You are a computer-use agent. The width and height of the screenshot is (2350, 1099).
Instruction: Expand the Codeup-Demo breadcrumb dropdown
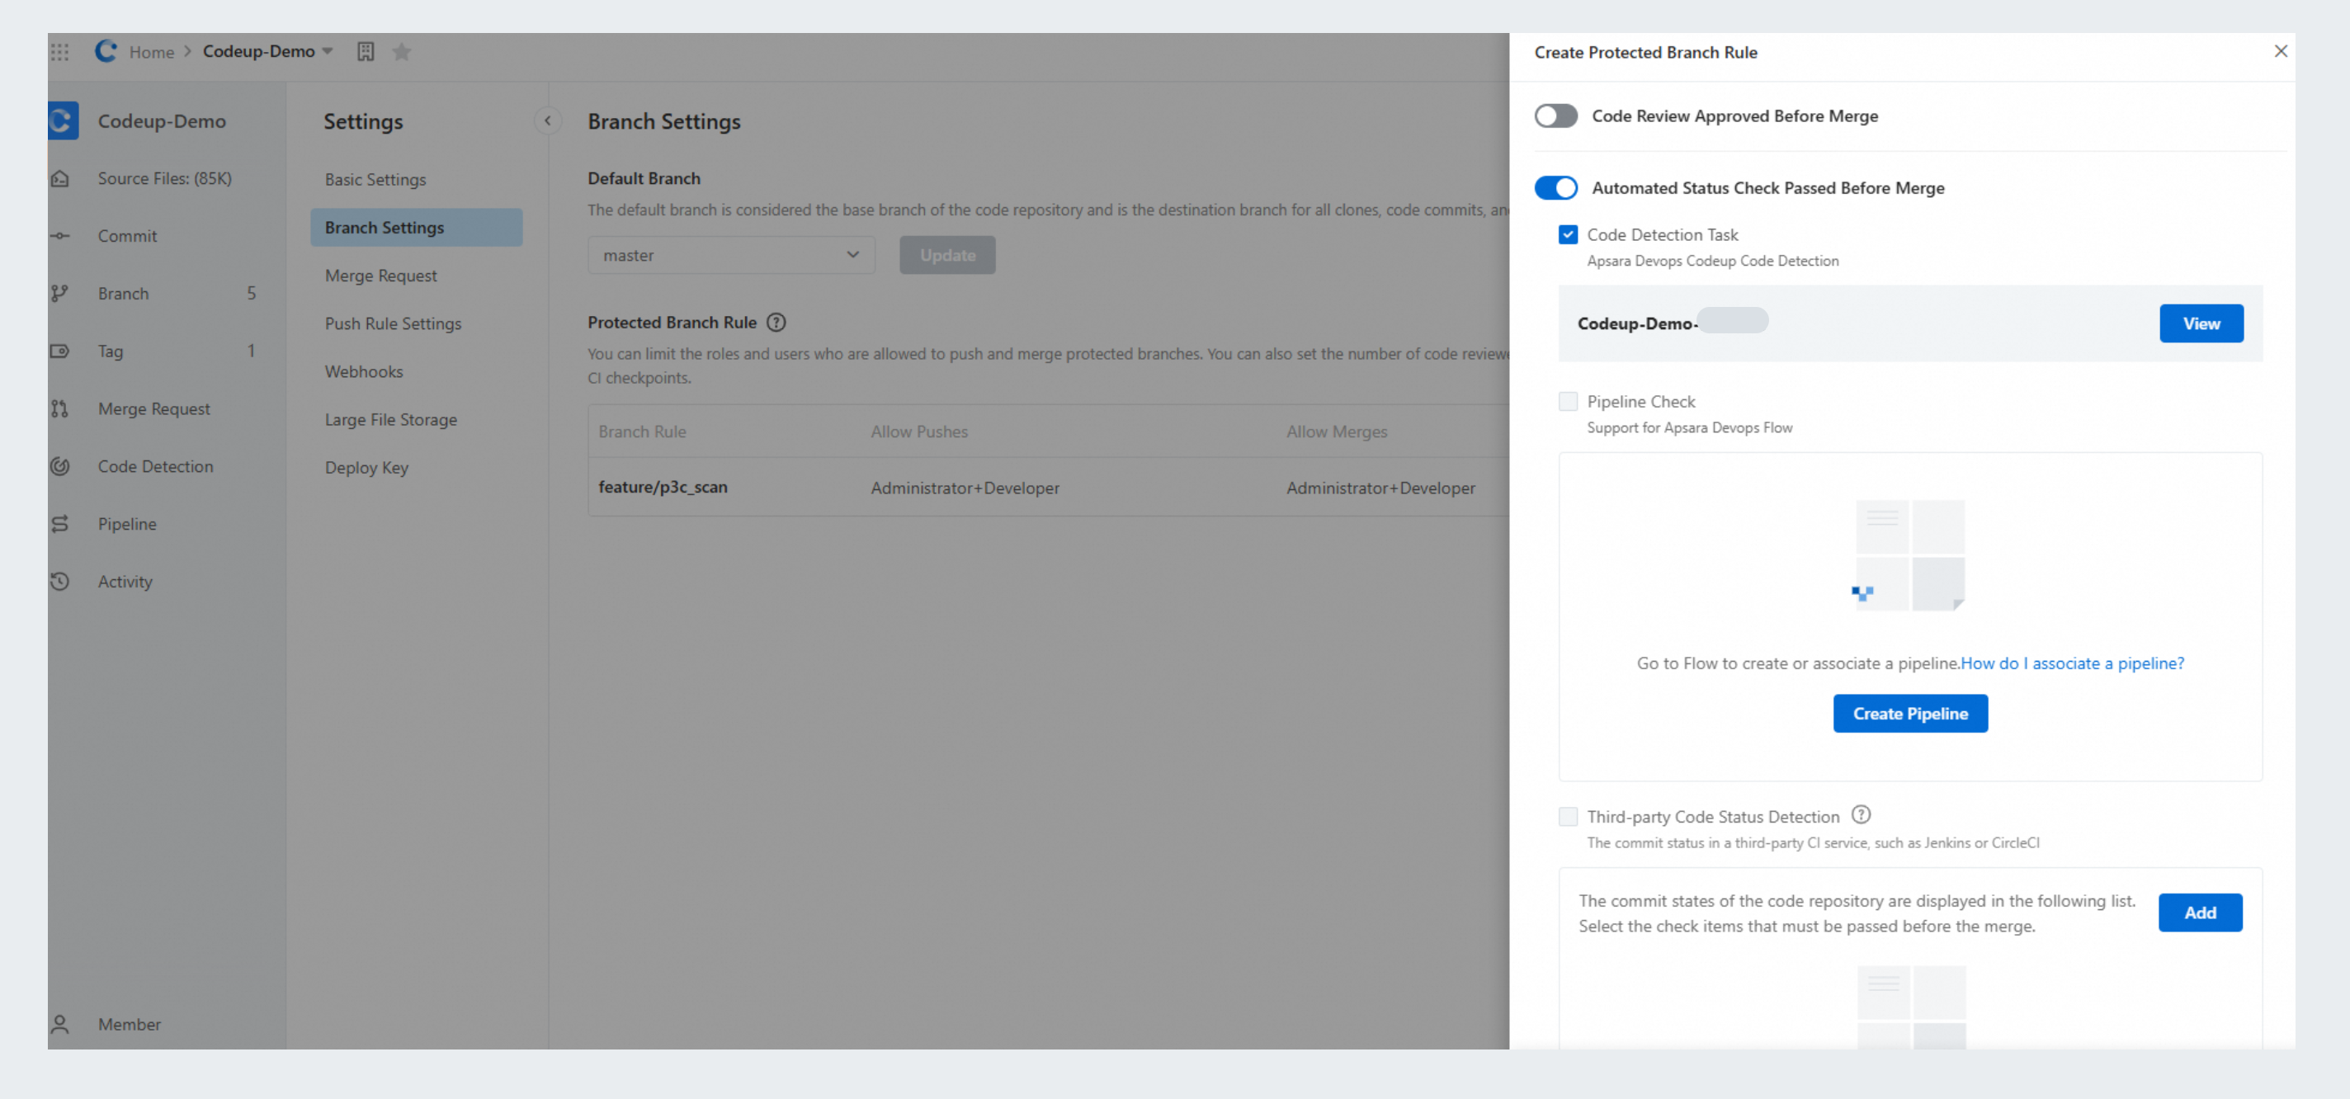[328, 52]
